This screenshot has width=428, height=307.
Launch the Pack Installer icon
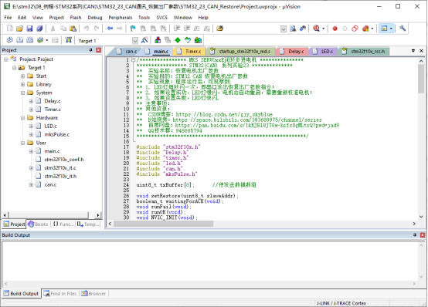click(198, 40)
